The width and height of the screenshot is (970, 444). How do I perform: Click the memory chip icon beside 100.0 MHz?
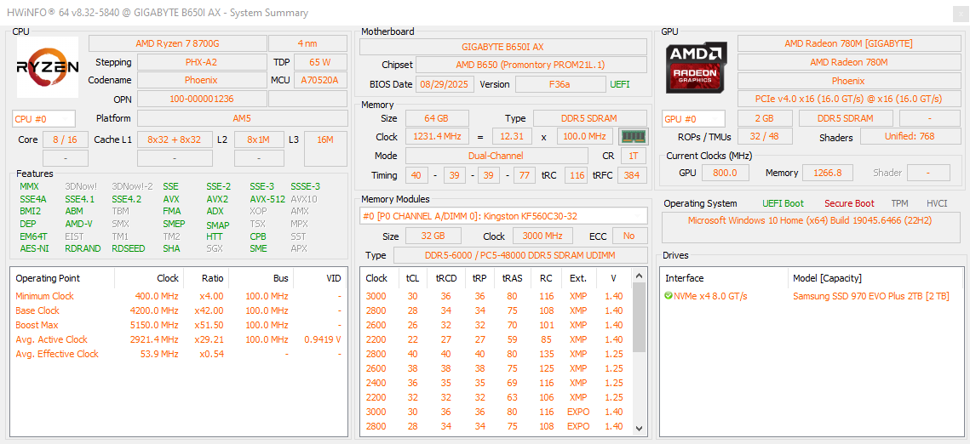pyautogui.click(x=633, y=136)
